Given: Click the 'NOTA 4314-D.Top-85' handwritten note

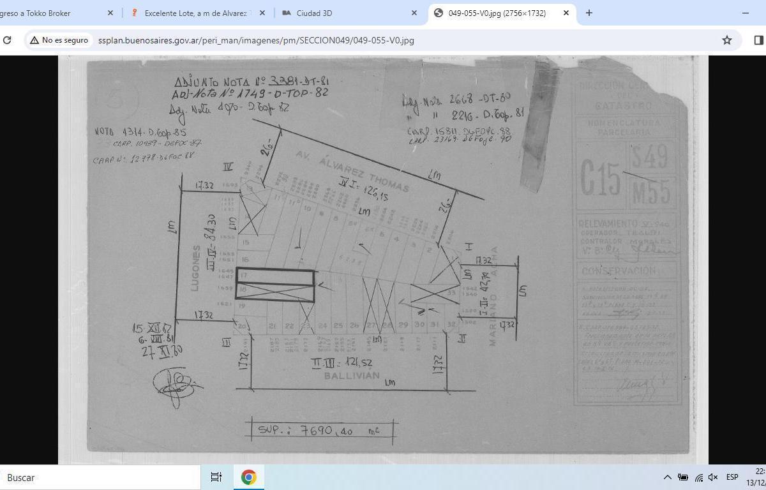Looking at the screenshot, I should [x=140, y=132].
